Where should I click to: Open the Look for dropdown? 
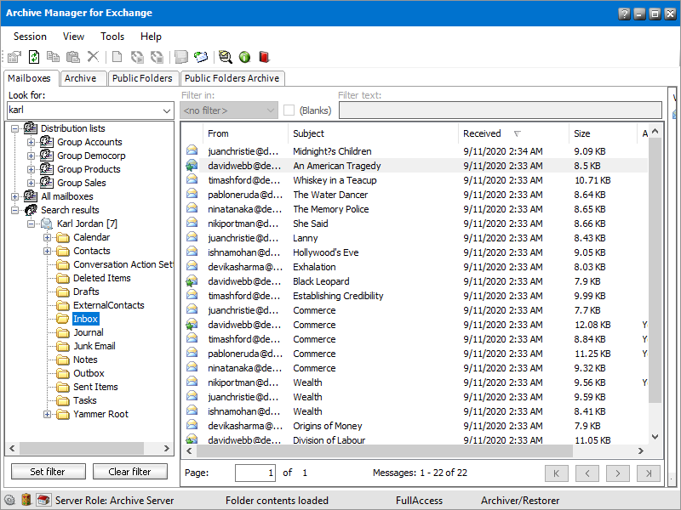coord(166,110)
